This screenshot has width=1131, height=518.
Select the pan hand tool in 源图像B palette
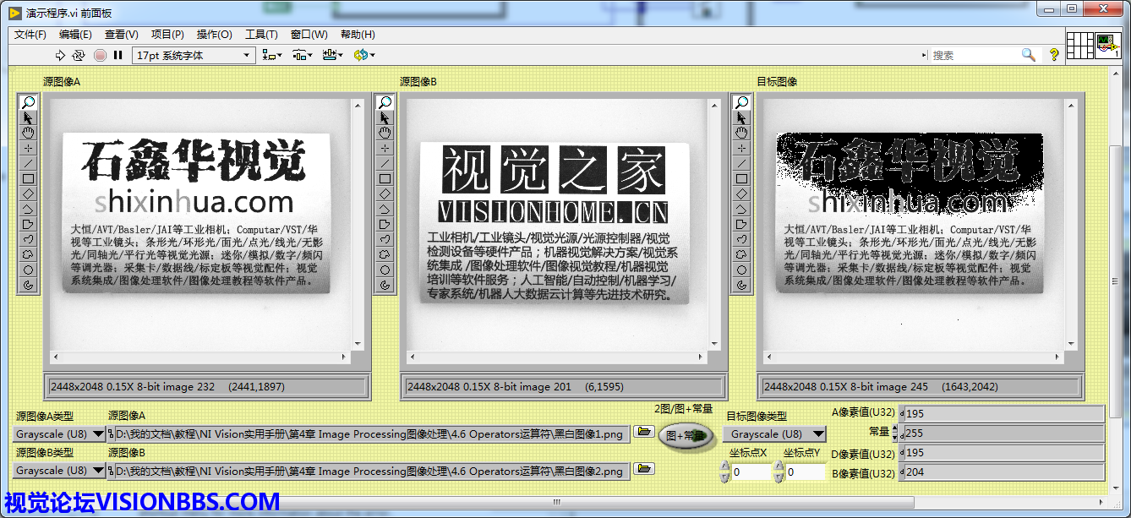pyautogui.click(x=385, y=133)
